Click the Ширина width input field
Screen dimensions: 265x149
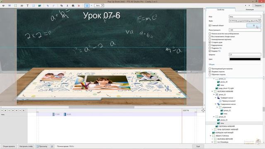245,55
